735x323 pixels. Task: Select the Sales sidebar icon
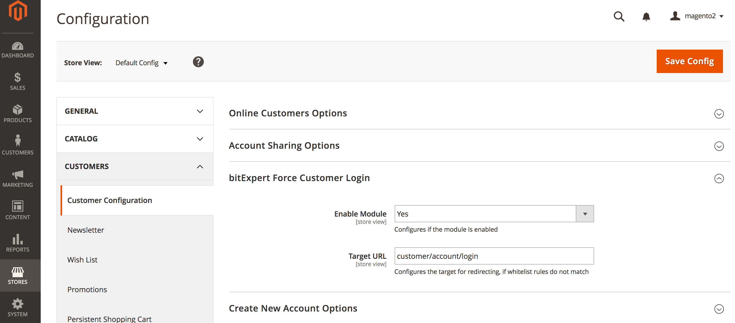[x=17, y=81]
